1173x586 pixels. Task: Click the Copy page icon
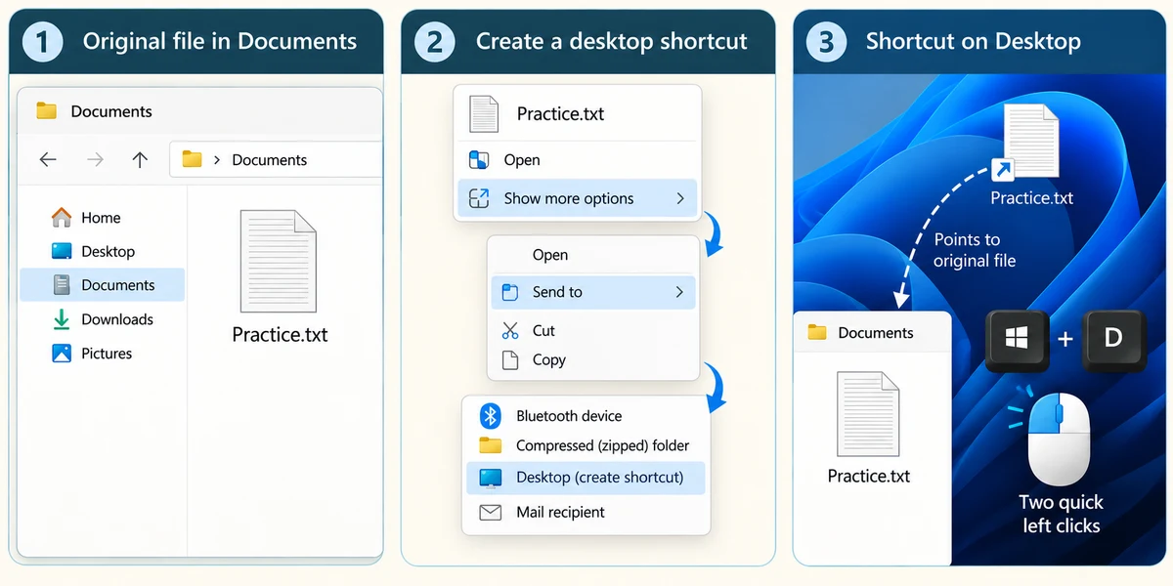click(x=509, y=360)
